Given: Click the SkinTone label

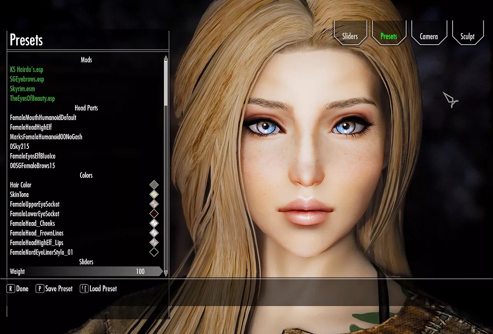Looking at the screenshot, I should (x=19, y=195).
